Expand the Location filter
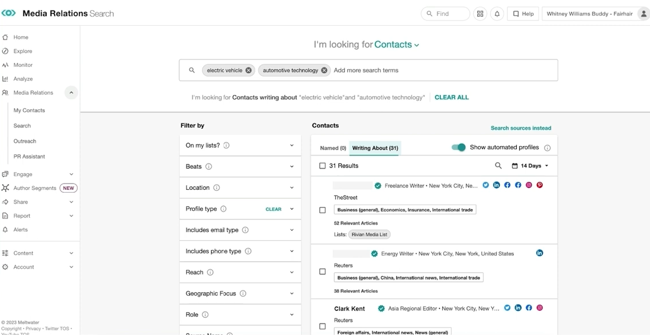Image resolution: width=650 pixels, height=335 pixels. 240,188
